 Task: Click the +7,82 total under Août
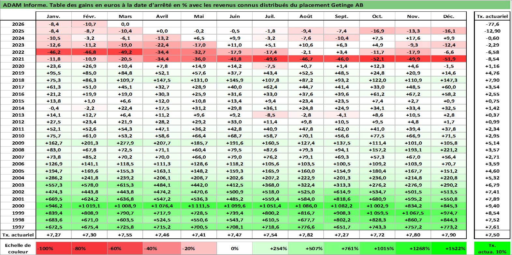click(x=306, y=235)
